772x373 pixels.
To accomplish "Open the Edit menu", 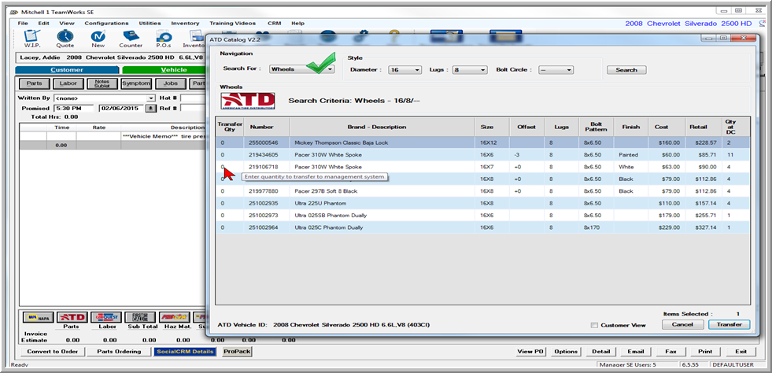I will (44, 23).
